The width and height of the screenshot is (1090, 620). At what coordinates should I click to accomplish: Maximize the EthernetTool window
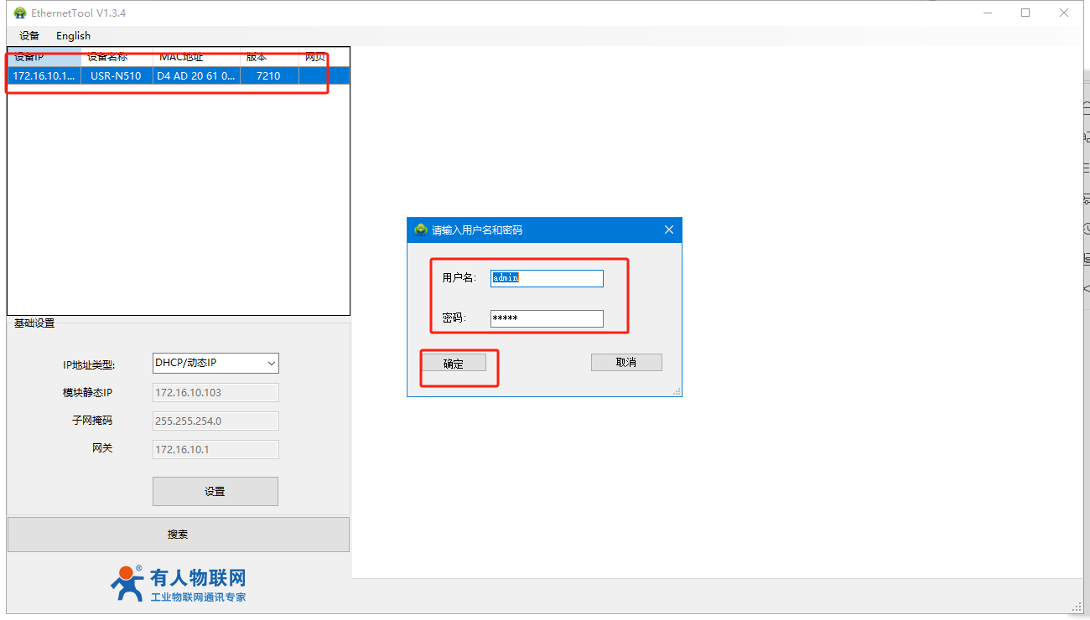coord(1025,13)
